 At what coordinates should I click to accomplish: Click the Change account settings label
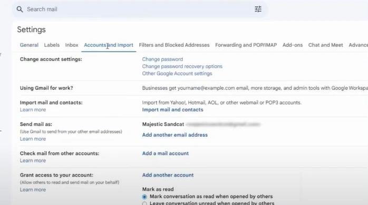(x=51, y=59)
